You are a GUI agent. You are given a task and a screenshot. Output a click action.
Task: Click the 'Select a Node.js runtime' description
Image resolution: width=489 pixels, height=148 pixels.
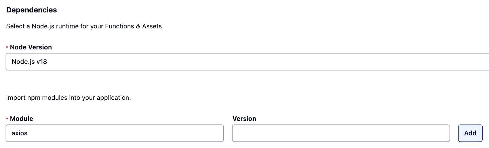point(85,26)
